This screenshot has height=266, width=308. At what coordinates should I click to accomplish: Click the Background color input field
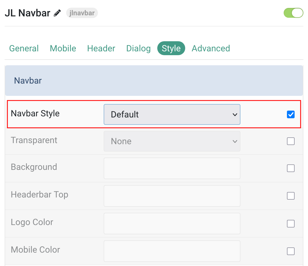(172, 168)
